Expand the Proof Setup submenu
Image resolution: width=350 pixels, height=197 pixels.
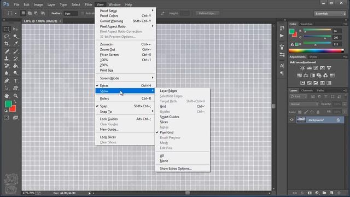[125, 11]
